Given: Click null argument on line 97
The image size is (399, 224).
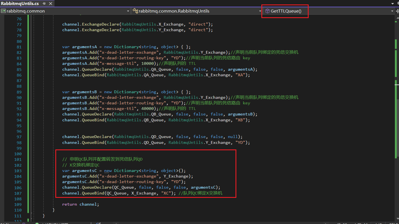Looking at the screenshot, I should 233,137.
